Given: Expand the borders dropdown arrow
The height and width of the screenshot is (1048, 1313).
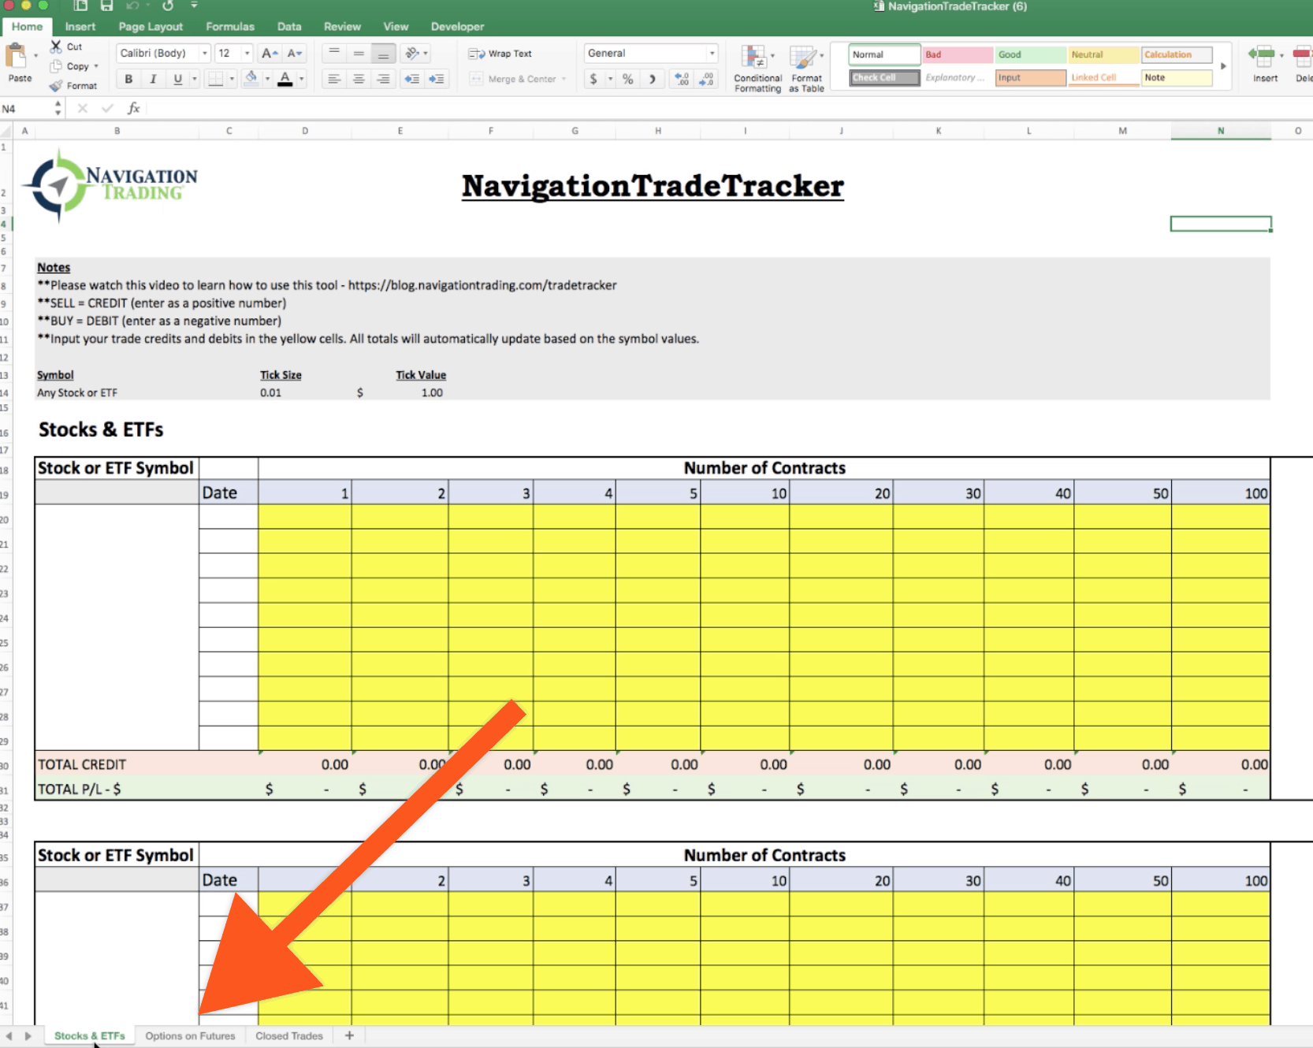Looking at the screenshot, I should tap(232, 79).
